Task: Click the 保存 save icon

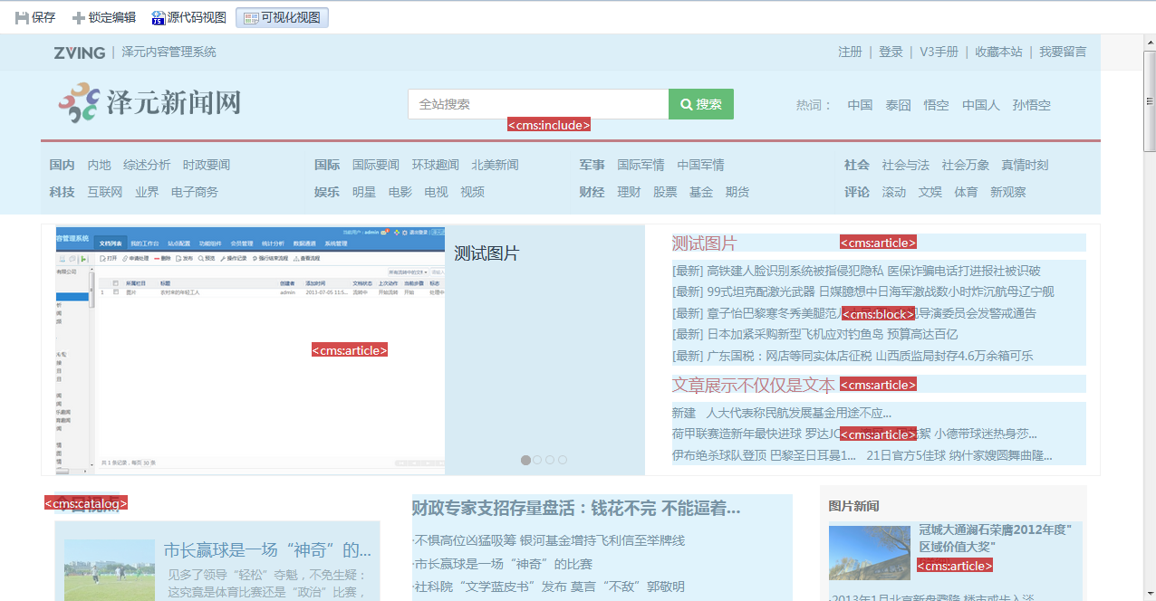Action: click(22, 18)
